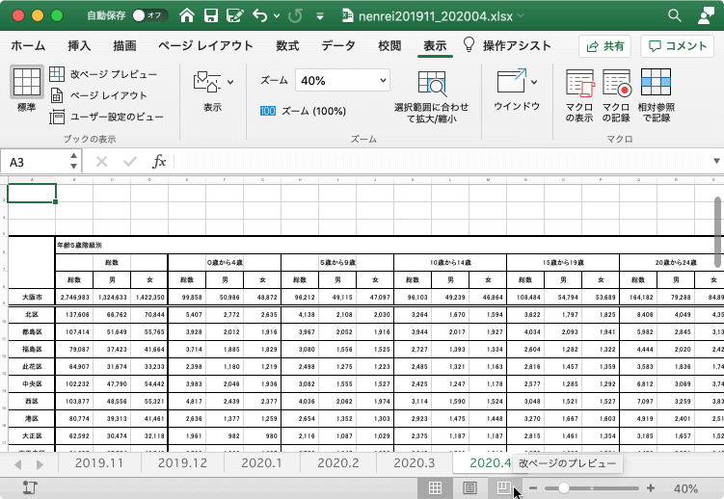Open the 数式 ribbon tab
Screen dimensions: 724x499
coord(287,45)
